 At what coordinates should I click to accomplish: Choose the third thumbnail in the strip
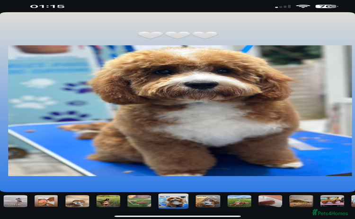point(77,201)
